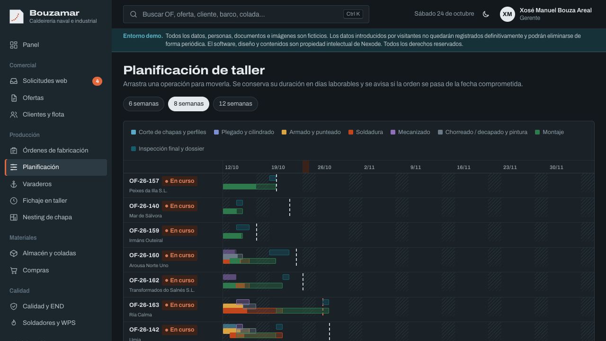Click the En curso badge for OF-26-157

click(179, 181)
